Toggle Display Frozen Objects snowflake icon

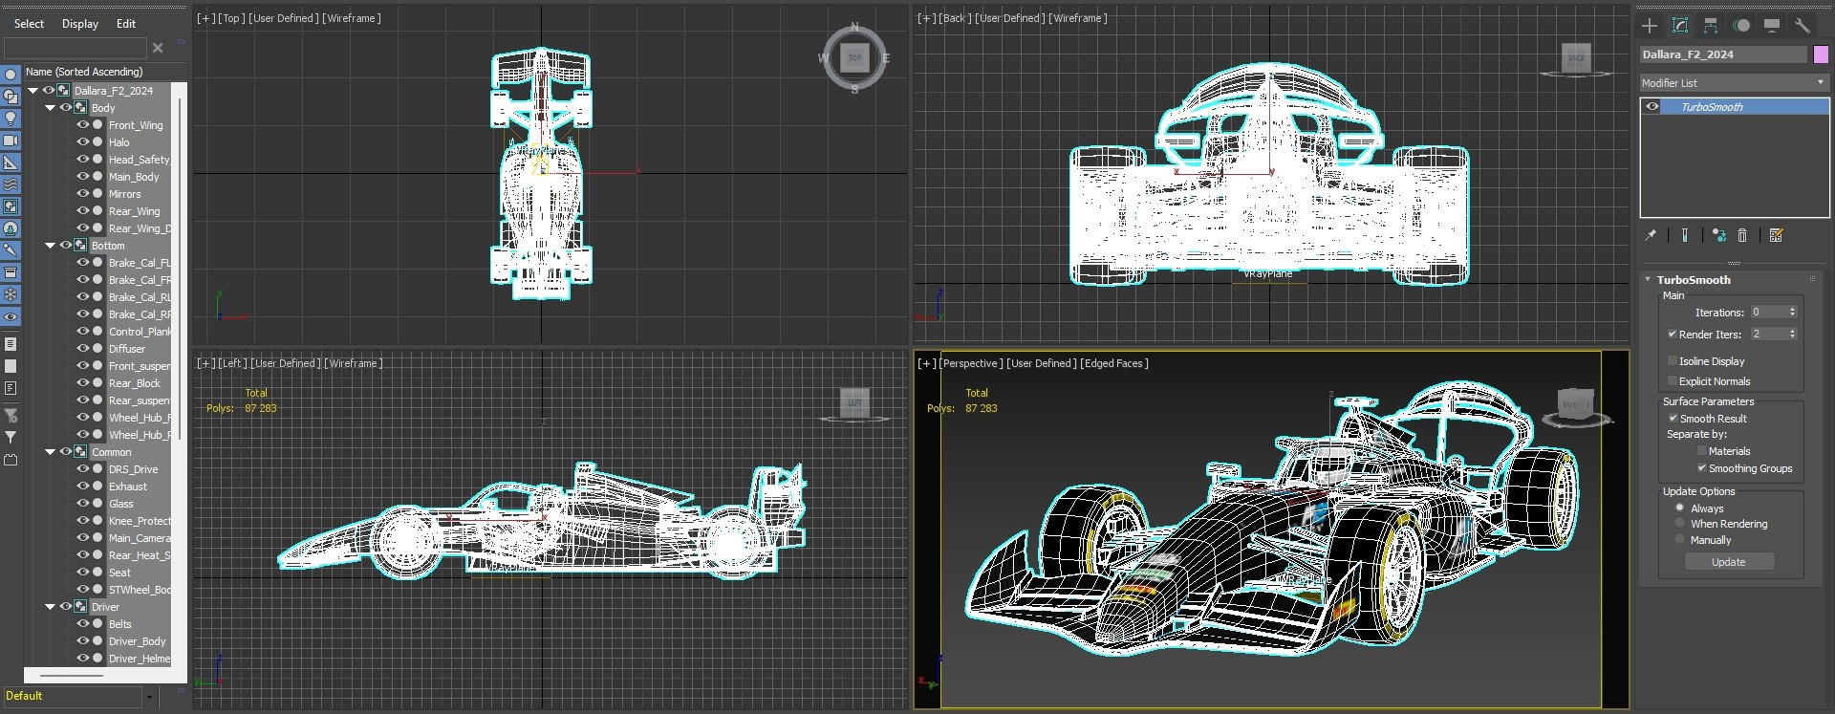click(11, 294)
